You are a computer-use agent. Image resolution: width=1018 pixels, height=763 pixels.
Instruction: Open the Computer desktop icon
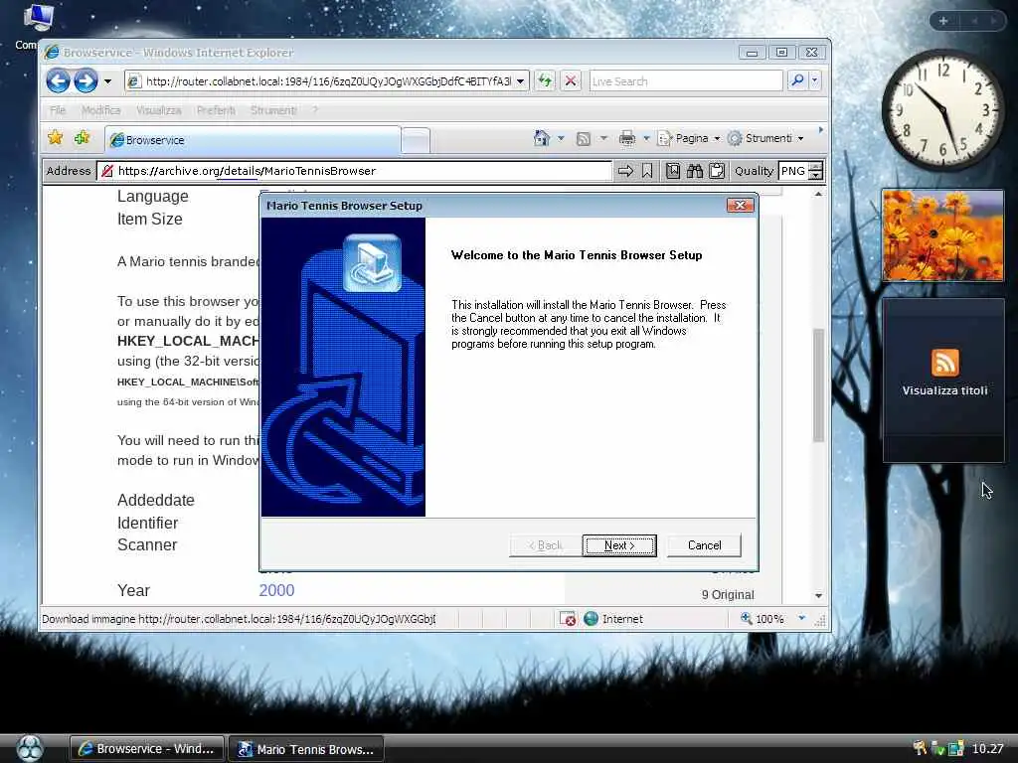(x=38, y=26)
